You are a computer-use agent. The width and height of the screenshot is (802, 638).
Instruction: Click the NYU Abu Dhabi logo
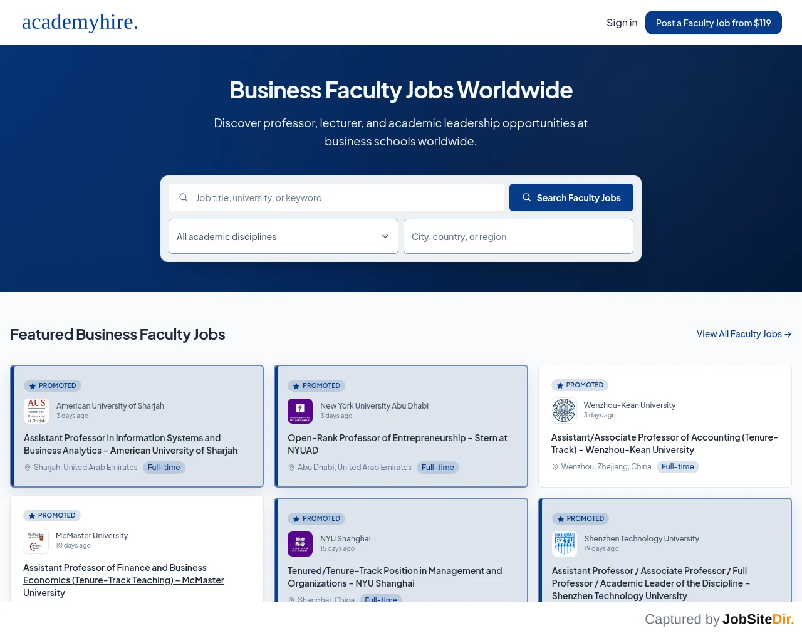pyautogui.click(x=300, y=411)
